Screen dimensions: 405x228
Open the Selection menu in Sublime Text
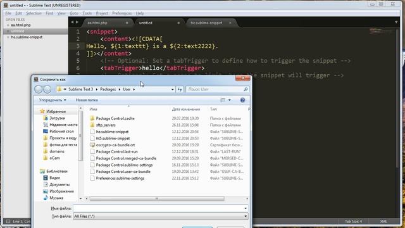(34, 13)
